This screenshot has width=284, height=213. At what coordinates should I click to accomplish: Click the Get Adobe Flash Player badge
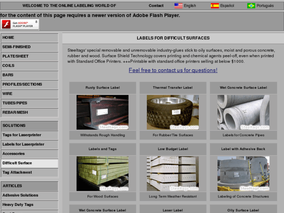20,25
